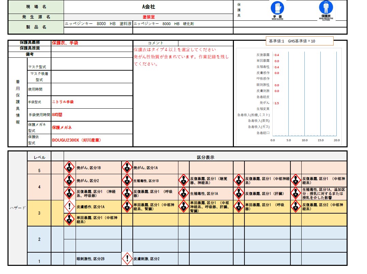
Task: Click the 手袋使用時間 label cell
Action: [x=39, y=115]
